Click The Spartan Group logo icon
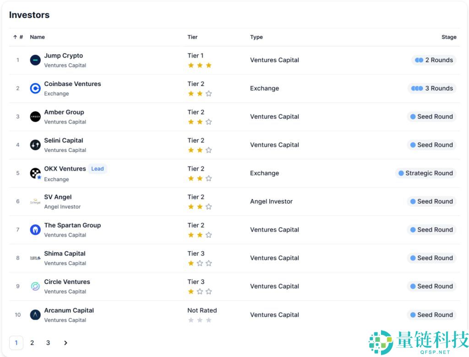Image resolution: width=469 pixels, height=357 pixels. coord(35,230)
